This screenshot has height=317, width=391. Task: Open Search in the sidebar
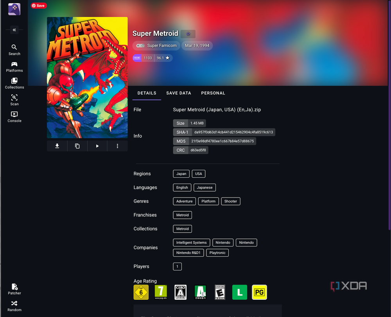(14, 50)
